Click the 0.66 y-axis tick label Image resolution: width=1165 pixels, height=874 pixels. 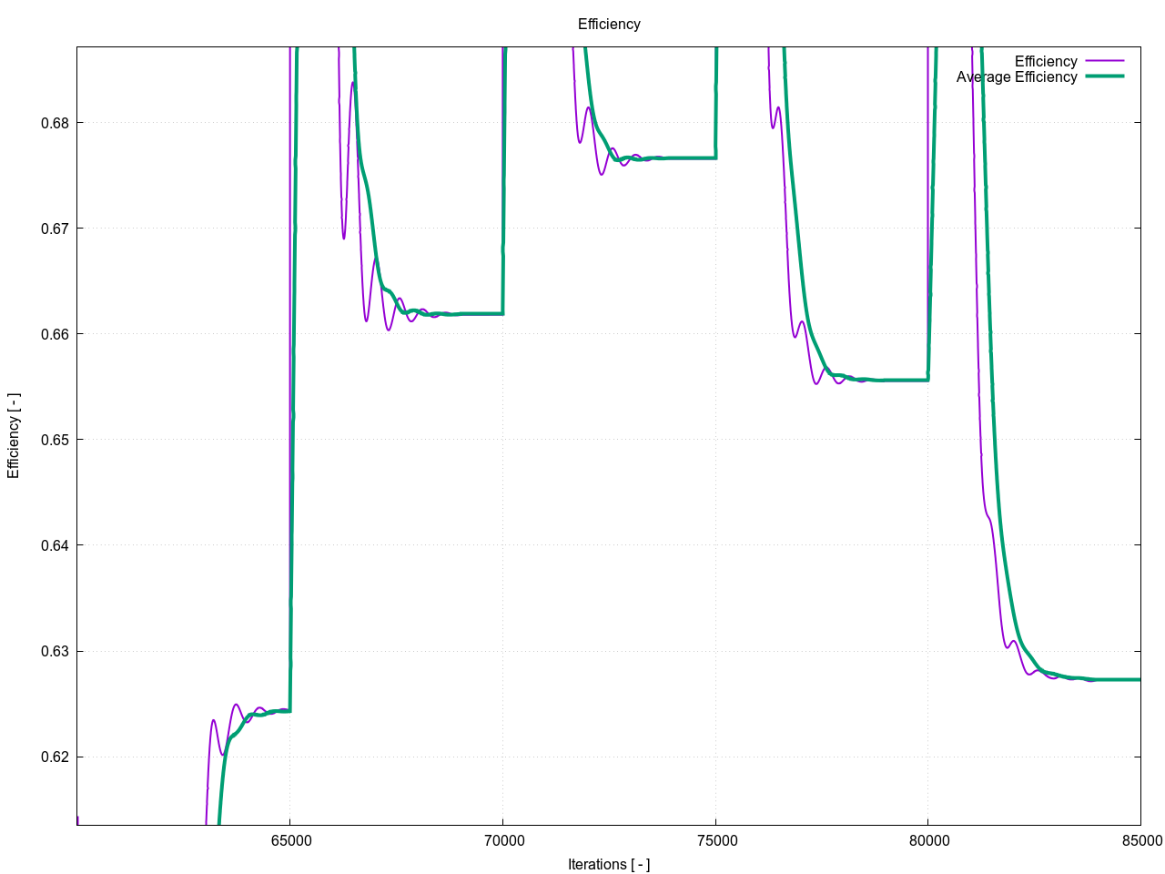pos(56,334)
